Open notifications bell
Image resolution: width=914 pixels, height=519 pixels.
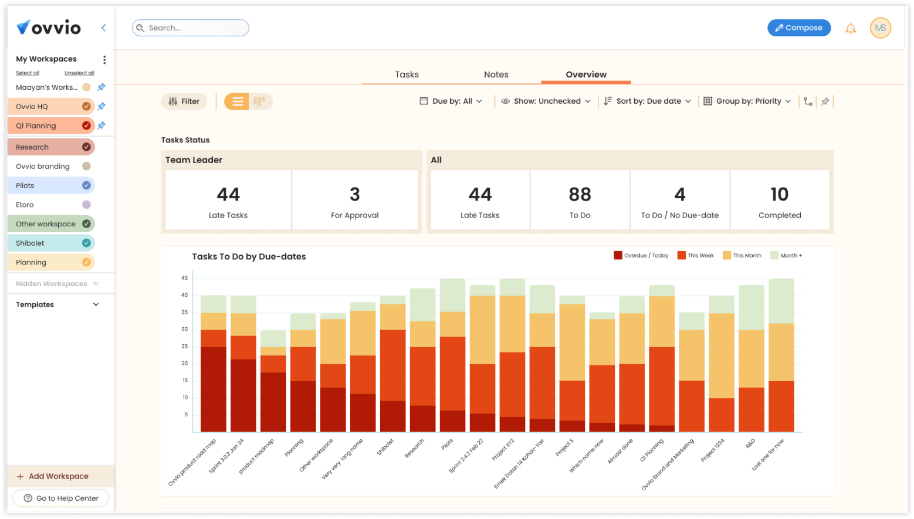click(851, 28)
